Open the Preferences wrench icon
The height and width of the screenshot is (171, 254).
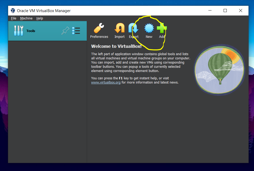pyautogui.click(x=99, y=28)
